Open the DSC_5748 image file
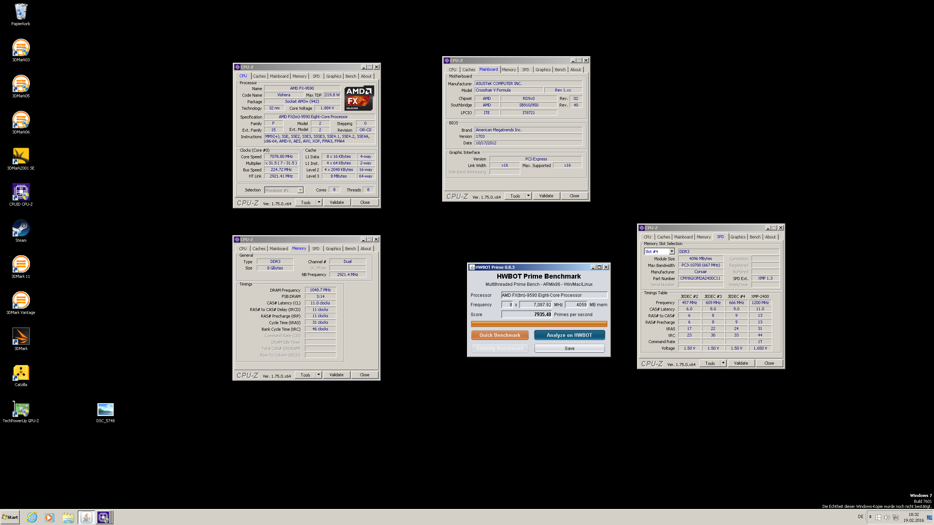Image resolution: width=934 pixels, height=525 pixels. (105, 413)
